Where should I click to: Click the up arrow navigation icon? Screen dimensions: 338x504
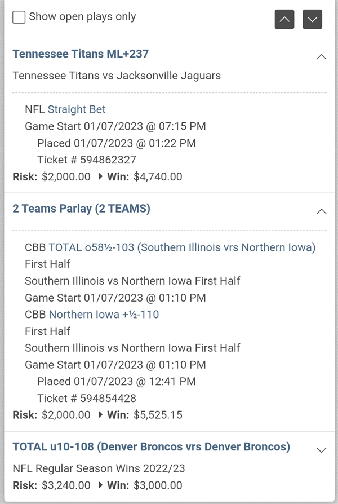point(284,19)
